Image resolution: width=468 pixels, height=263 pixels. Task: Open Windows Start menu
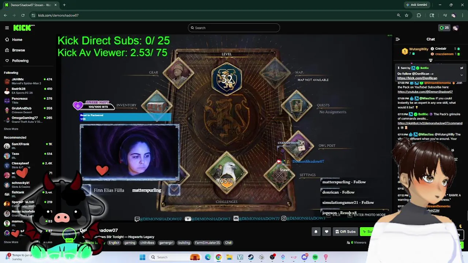pyautogui.click(x=142, y=257)
